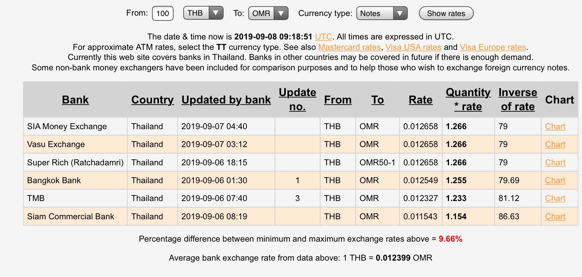The image size is (582, 277).
Task: Select the Super Rich (Ratchadamri) cell
Action: coord(75,162)
